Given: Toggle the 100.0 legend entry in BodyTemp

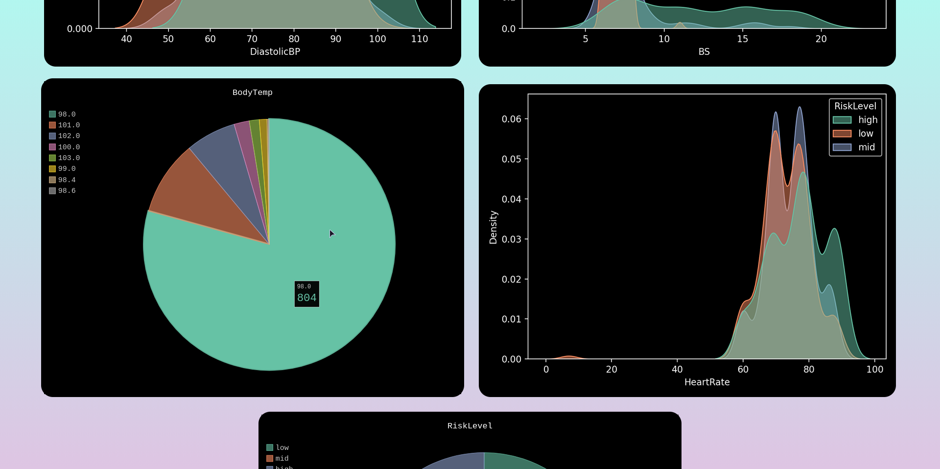Looking at the screenshot, I should 52,147.
